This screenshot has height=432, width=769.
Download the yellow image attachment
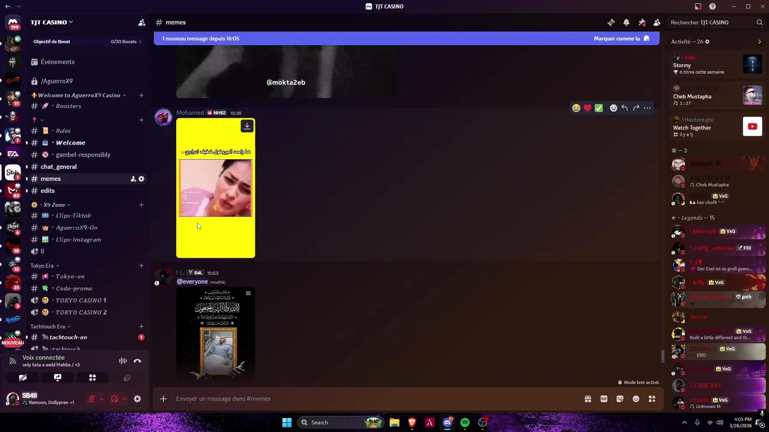coord(247,126)
